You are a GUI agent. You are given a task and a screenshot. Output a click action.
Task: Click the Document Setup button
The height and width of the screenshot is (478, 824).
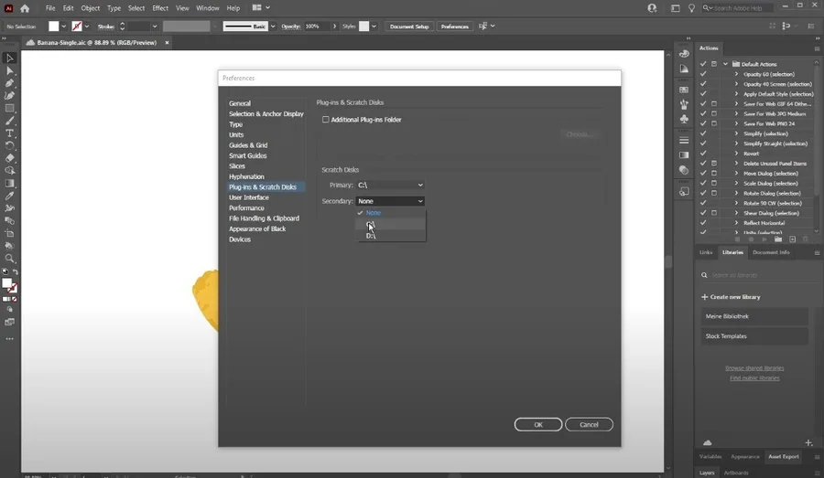409,27
